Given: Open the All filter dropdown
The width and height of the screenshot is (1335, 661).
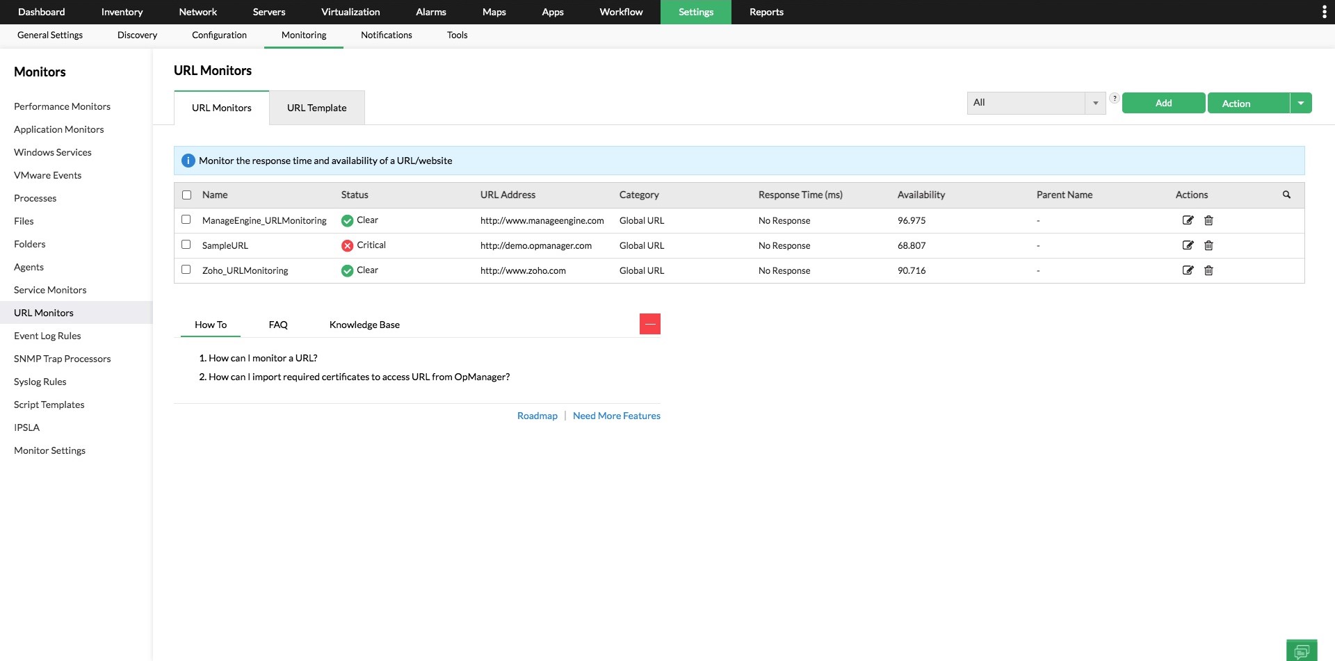Looking at the screenshot, I should click(1035, 102).
